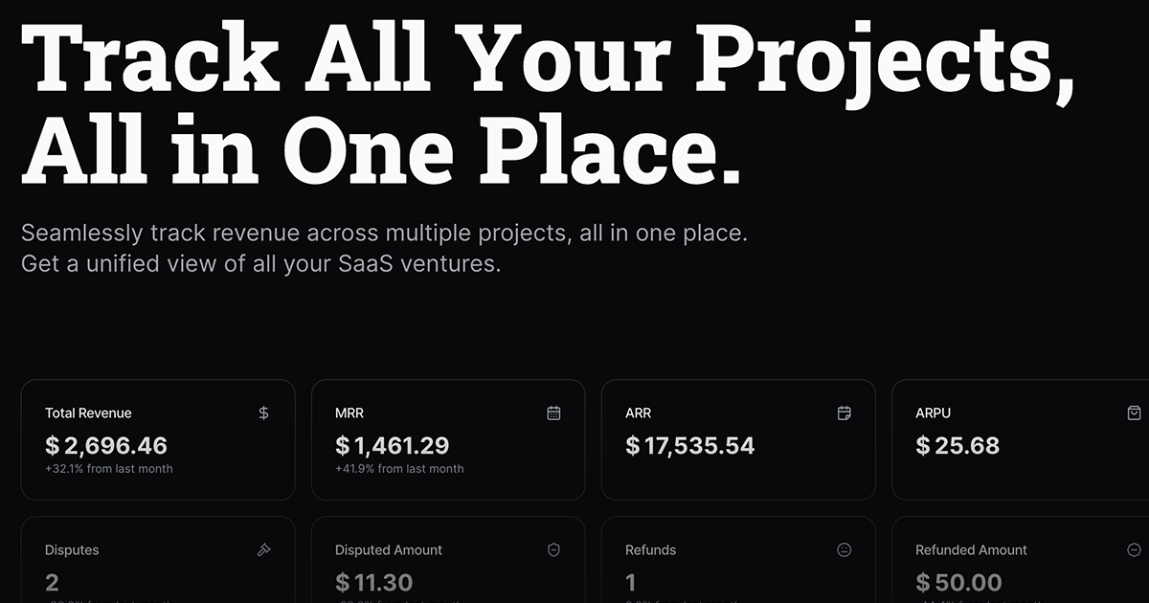Click the $25.68 ARPU value

coord(957,445)
